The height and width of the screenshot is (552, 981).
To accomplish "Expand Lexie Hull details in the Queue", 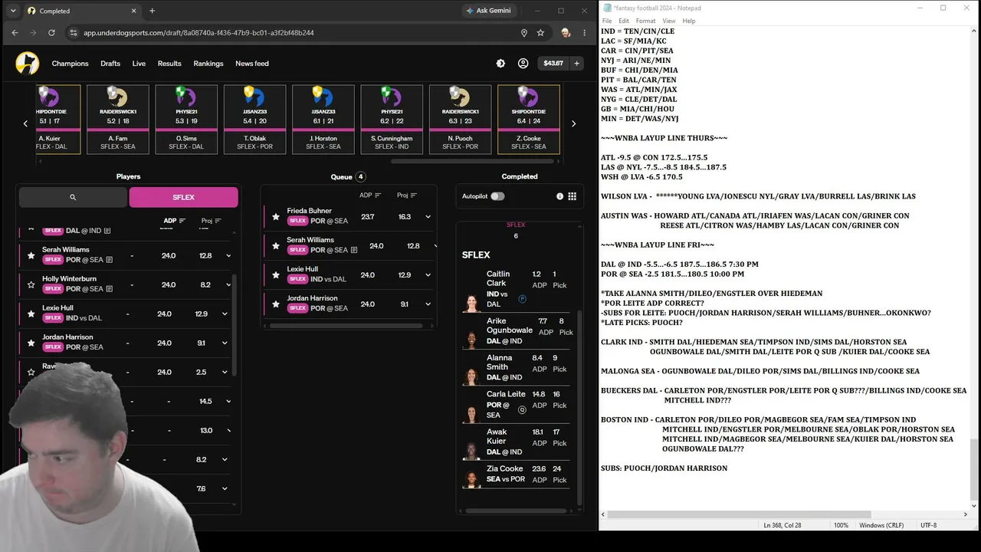I will (428, 275).
